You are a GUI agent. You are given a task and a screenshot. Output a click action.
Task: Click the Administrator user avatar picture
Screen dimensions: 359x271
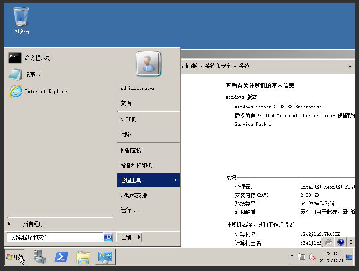pyautogui.click(x=148, y=64)
